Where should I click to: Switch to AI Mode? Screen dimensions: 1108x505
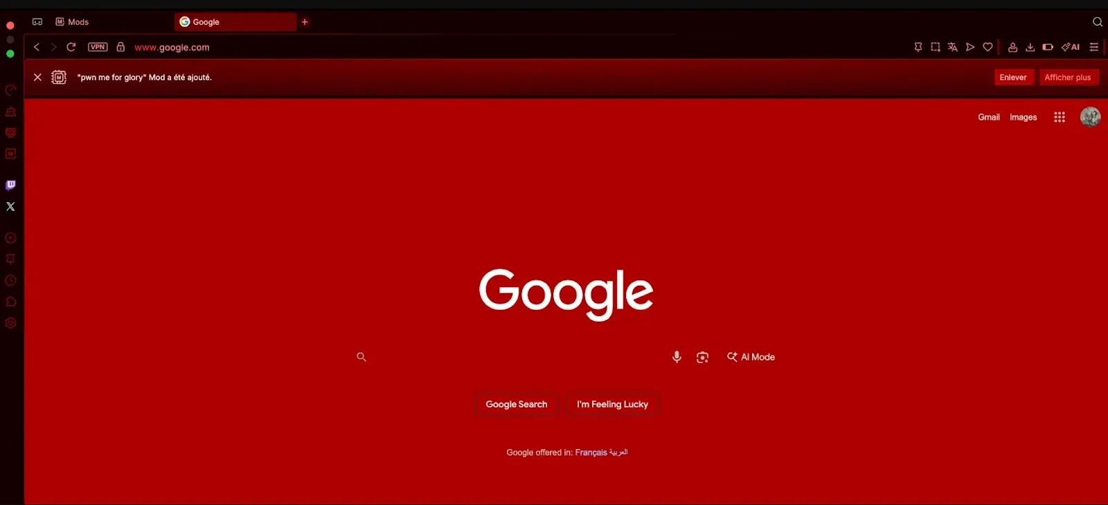pos(751,357)
